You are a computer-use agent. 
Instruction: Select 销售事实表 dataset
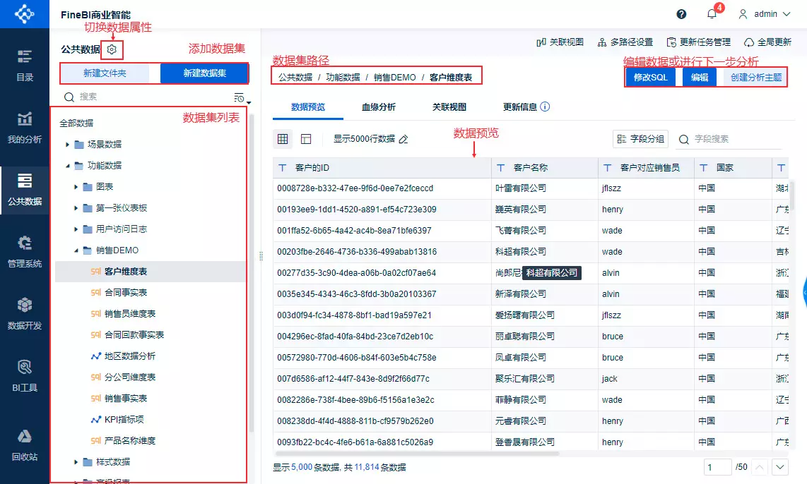click(x=151, y=399)
